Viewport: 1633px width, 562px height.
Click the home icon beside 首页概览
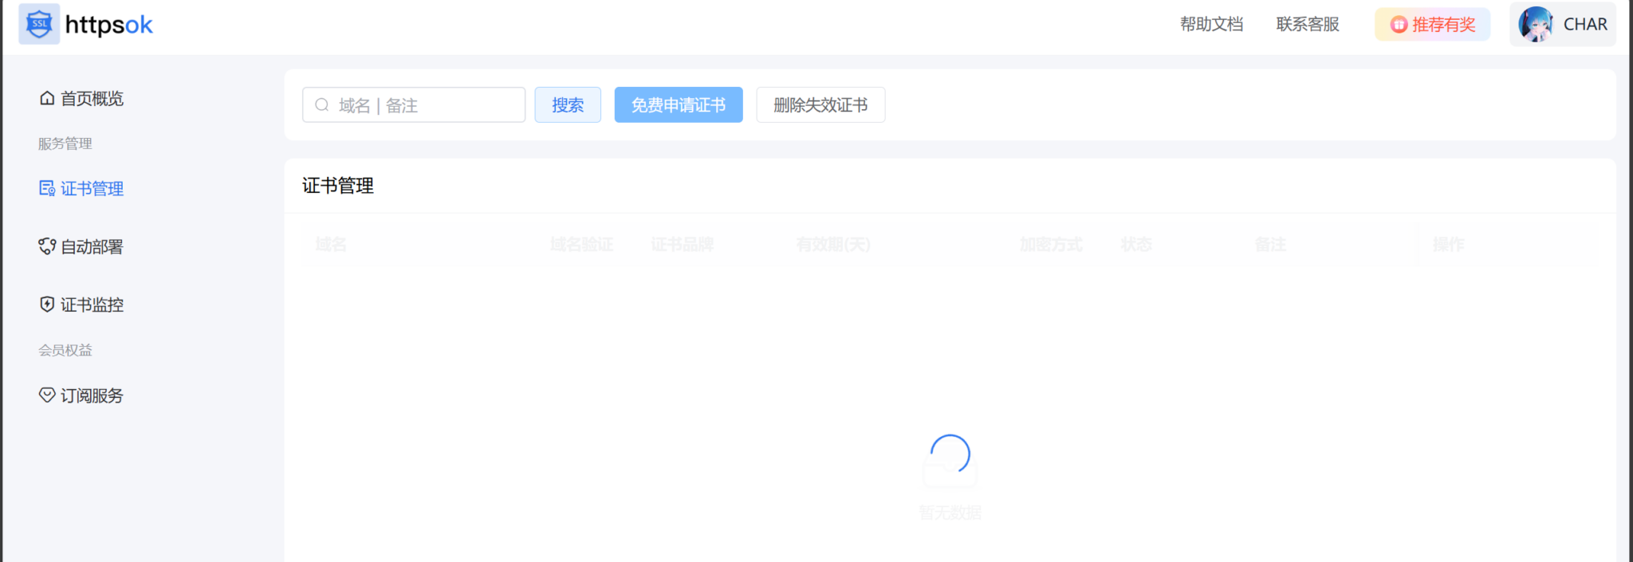(x=47, y=98)
